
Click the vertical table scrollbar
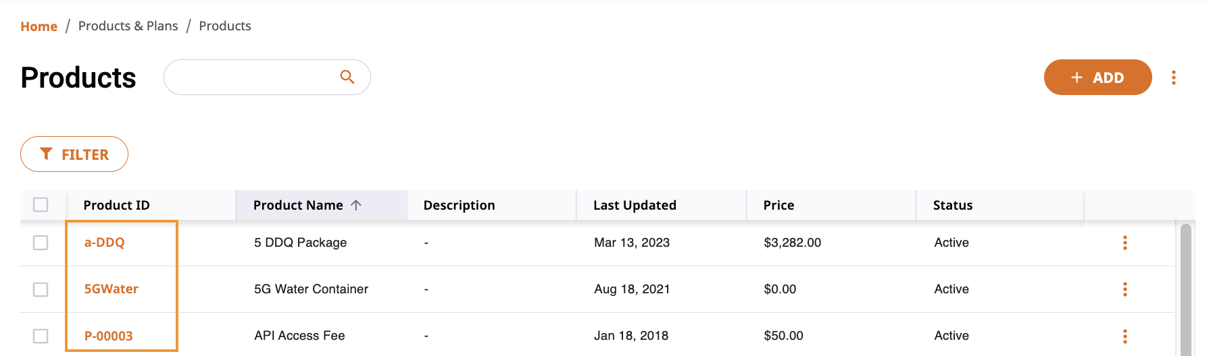1185,290
